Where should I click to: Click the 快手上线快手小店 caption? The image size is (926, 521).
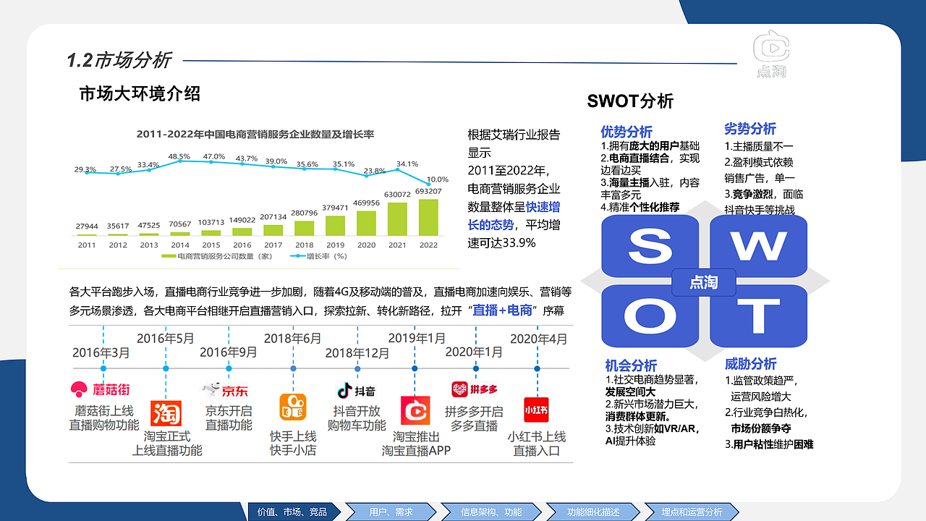click(293, 443)
